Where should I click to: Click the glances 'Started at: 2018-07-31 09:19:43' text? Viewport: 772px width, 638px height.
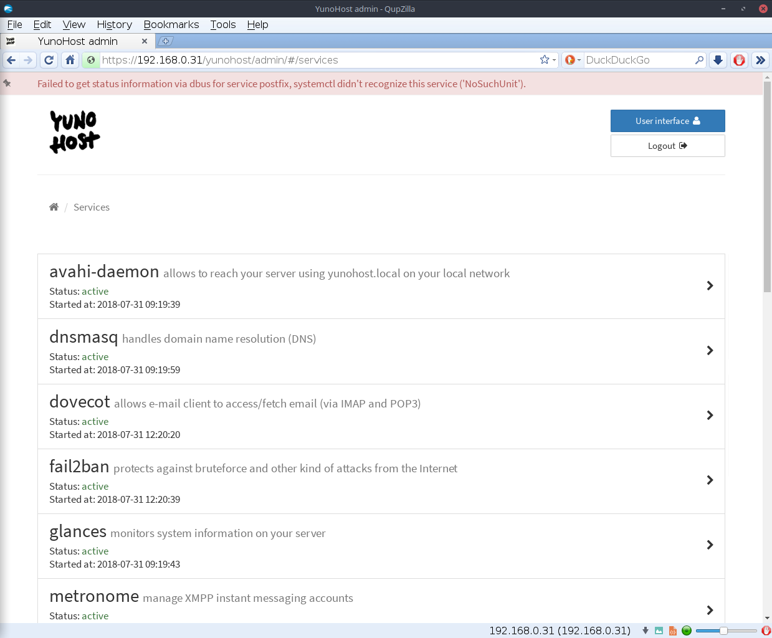pos(115,564)
